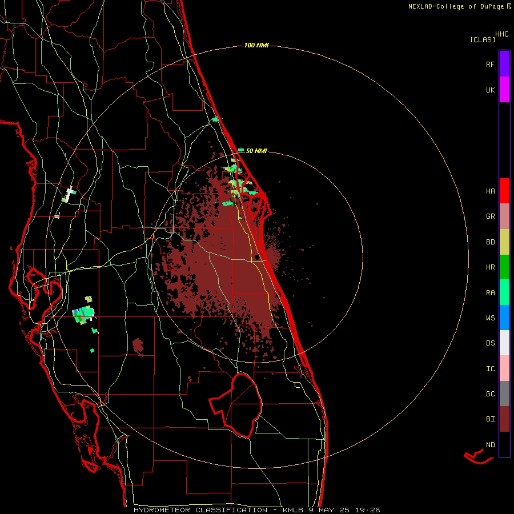Click the Lake Okeechobee outline
Image resolution: width=514 pixels, height=514 pixels.
point(236,405)
